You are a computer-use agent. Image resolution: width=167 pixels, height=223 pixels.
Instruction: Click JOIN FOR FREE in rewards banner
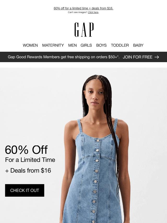point(138,57)
